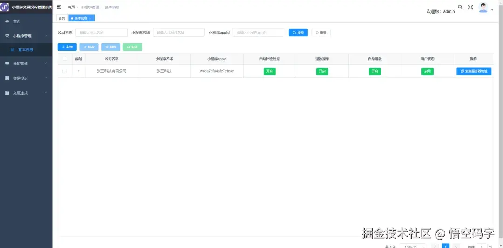503x248 pixels.
Task: Focus the 公司名称 search input
Action: [x=102, y=33]
